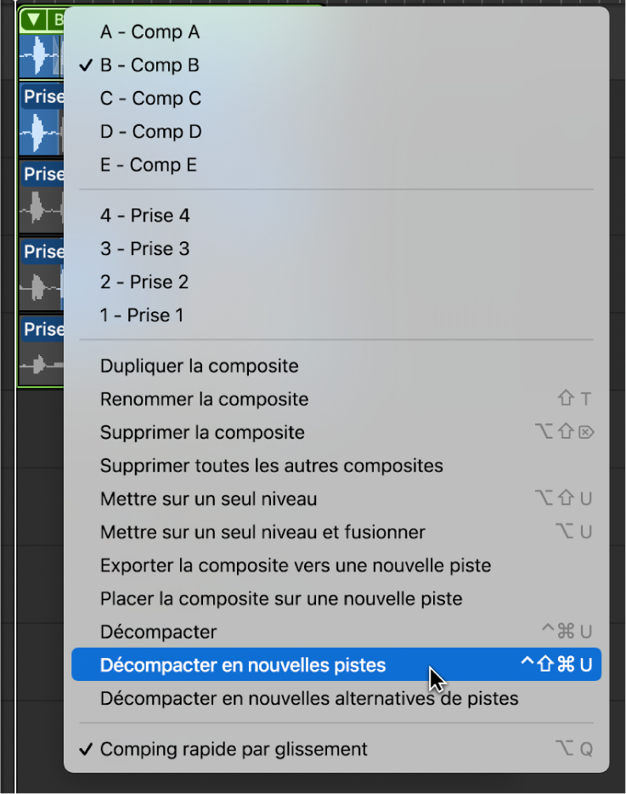Uncheck the active B - Comp B comp

tap(149, 65)
